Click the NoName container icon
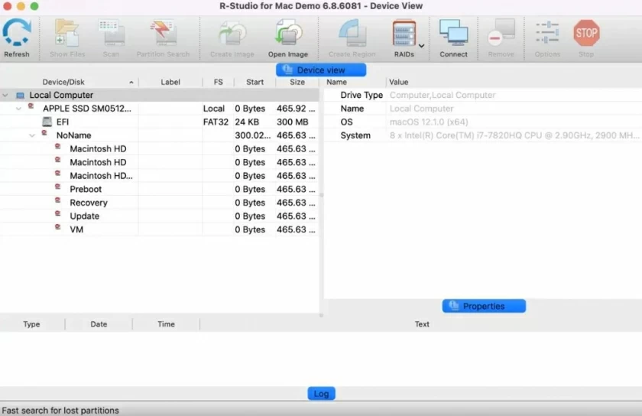642x416 pixels. click(x=44, y=133)
